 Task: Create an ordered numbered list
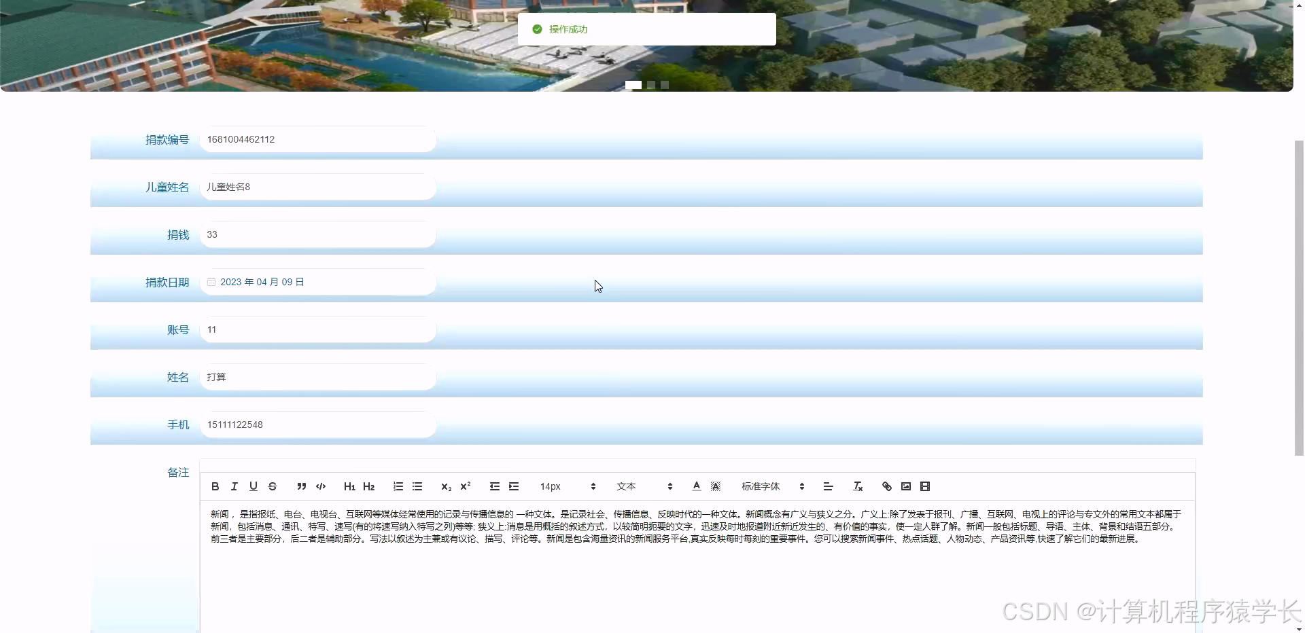click(398, 486)
